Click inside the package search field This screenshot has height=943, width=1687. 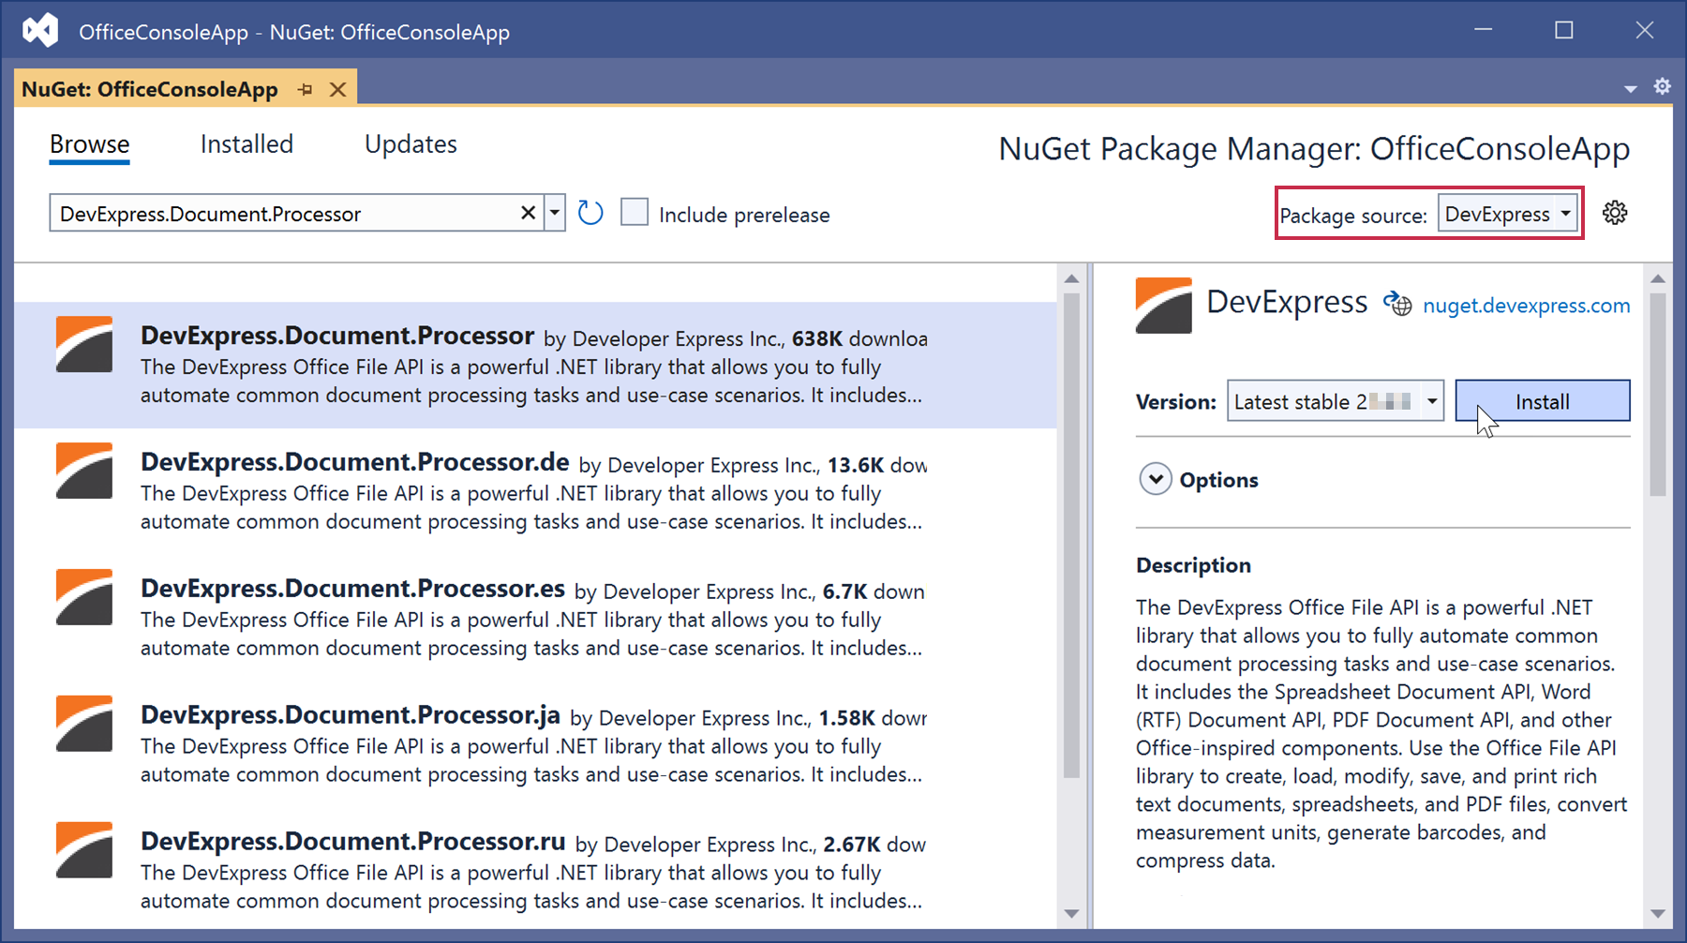pos(281,214)
